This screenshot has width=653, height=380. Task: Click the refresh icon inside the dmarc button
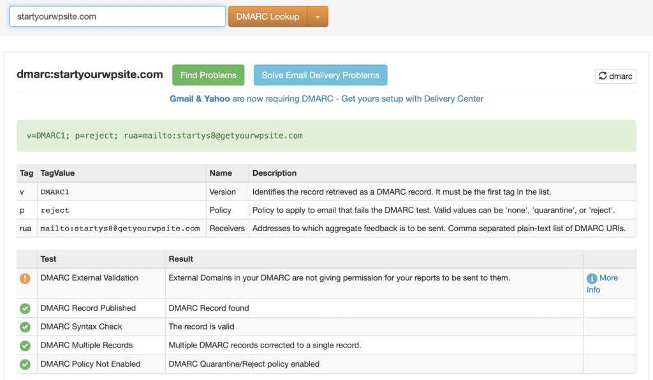point(603,76)
